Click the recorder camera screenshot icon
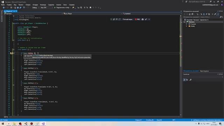The width and height of the screenshot is (224, 126). [142, 19]
